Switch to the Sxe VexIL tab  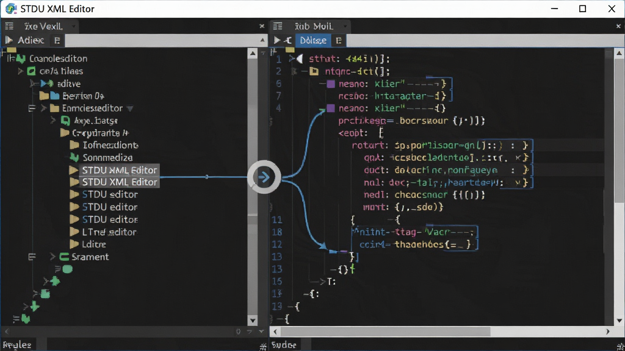tap(43, 26)
